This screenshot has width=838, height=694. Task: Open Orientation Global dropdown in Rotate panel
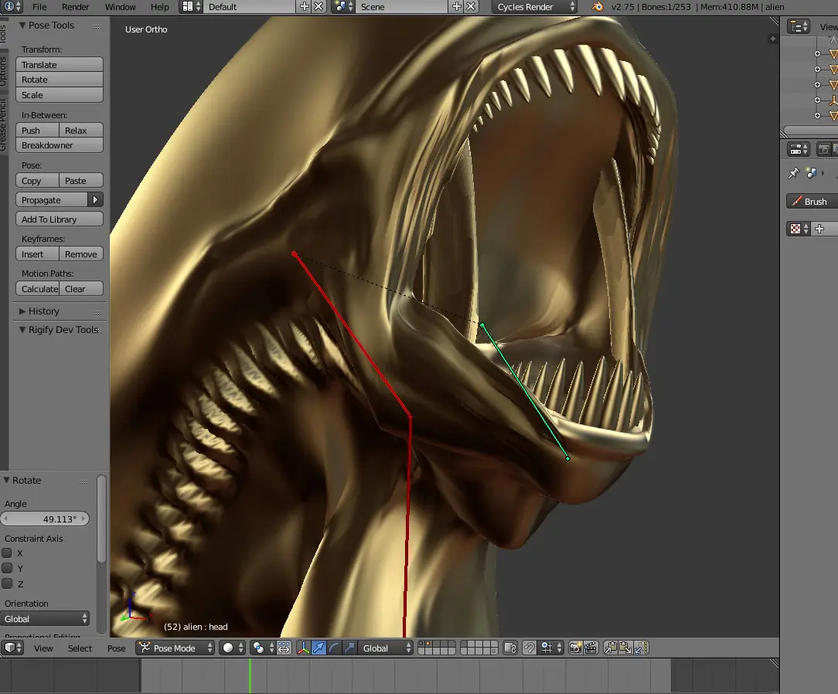(x=44, y=619)
